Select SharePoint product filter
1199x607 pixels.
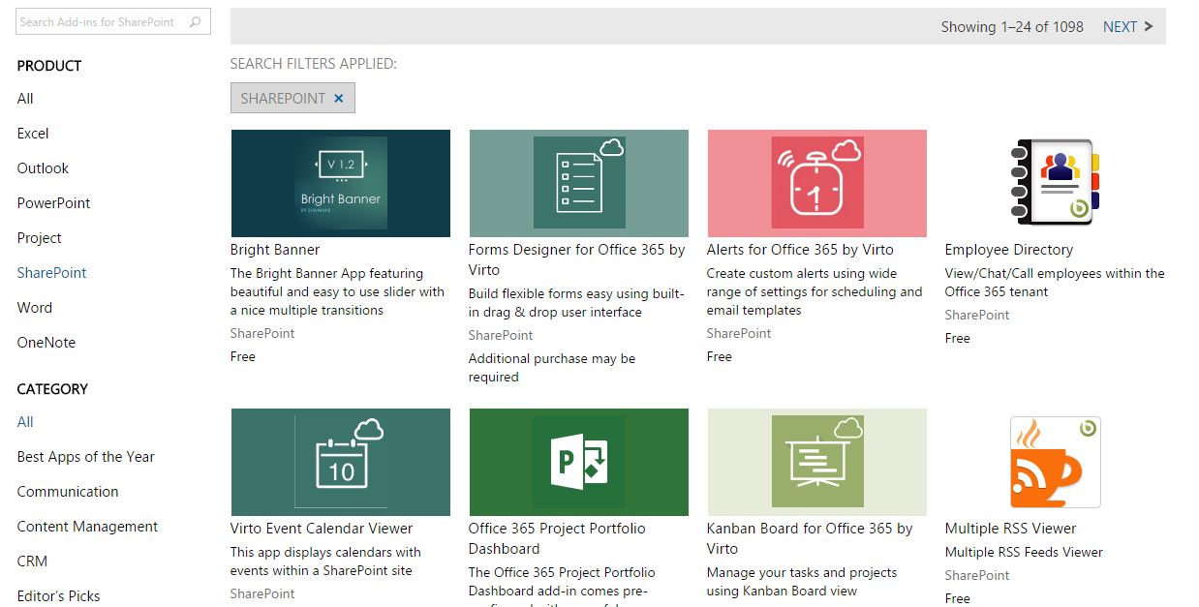[x=51, y=273]
